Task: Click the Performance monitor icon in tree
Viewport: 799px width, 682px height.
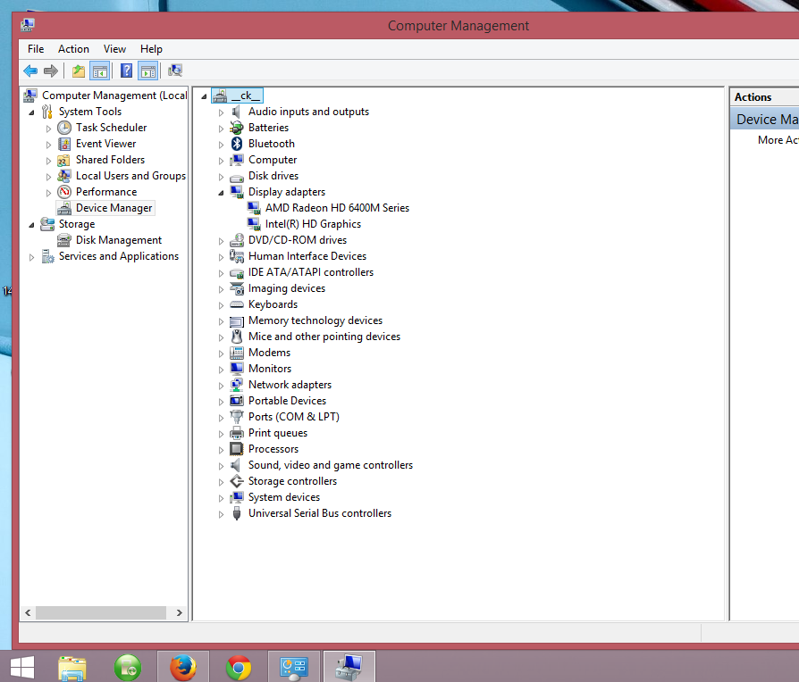Action: pos(64,192)
